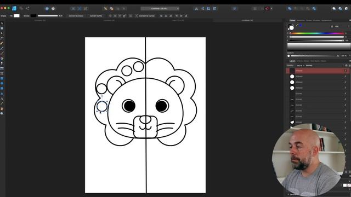Switch to the Appearance tab
This screenshot has width=351, height=197.
(326, 20)
